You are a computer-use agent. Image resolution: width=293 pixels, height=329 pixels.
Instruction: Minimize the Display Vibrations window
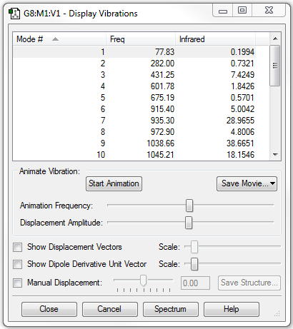[223, 11]
